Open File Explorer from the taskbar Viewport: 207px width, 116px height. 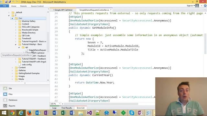tap(81, 113)
